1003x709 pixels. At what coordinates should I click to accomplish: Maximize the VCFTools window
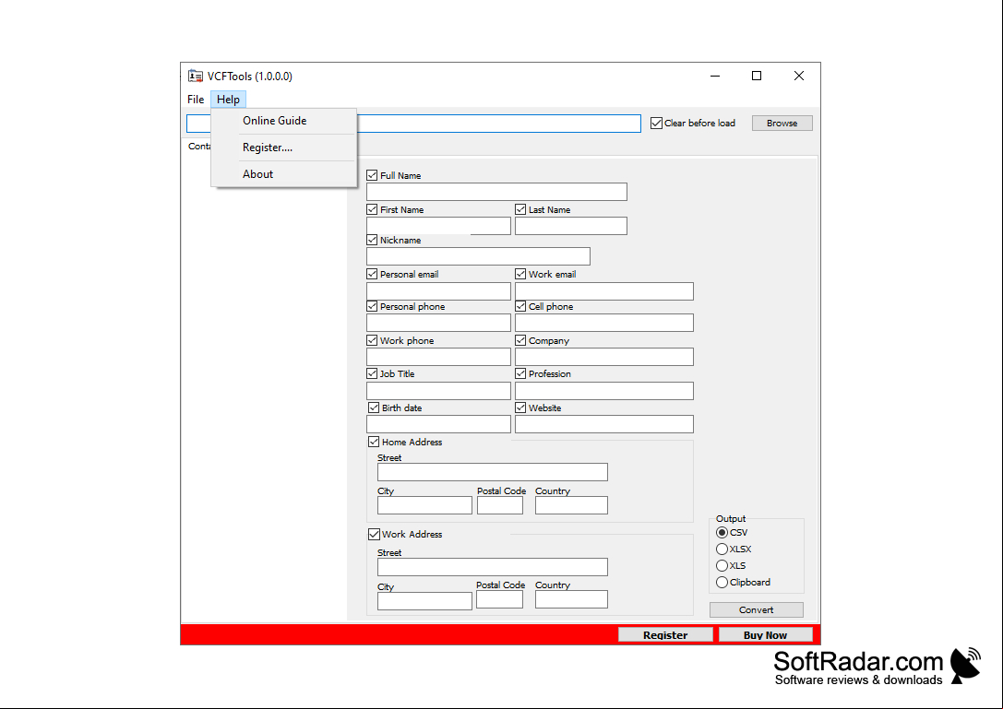pos(757,77)
